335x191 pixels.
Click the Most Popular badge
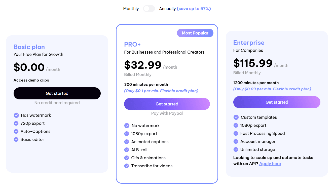[195, 33]
